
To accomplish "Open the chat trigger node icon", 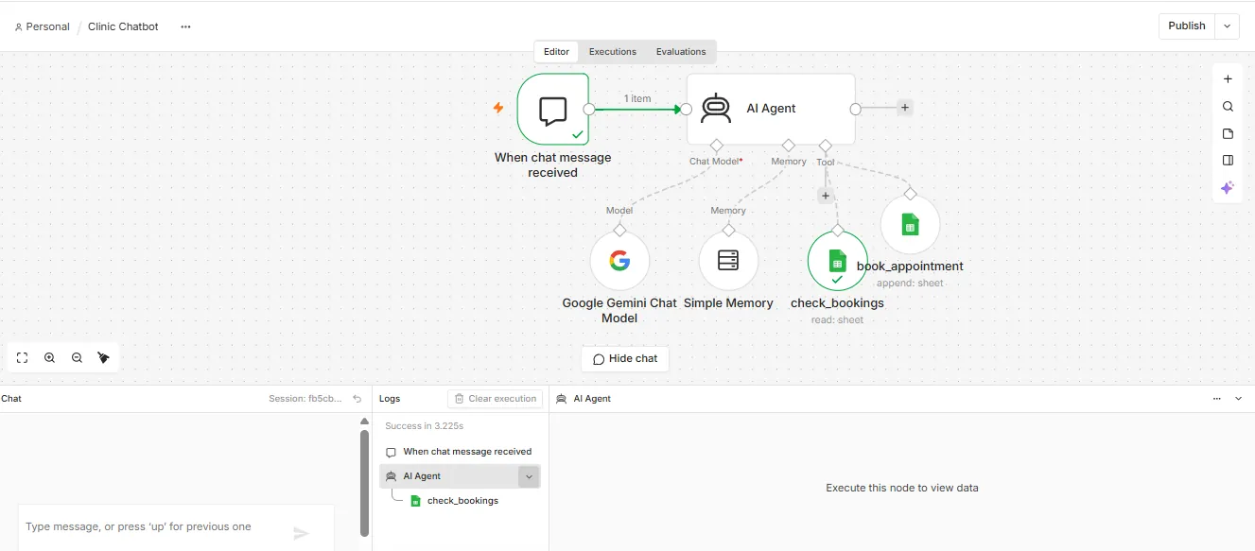I will point(553,110).
